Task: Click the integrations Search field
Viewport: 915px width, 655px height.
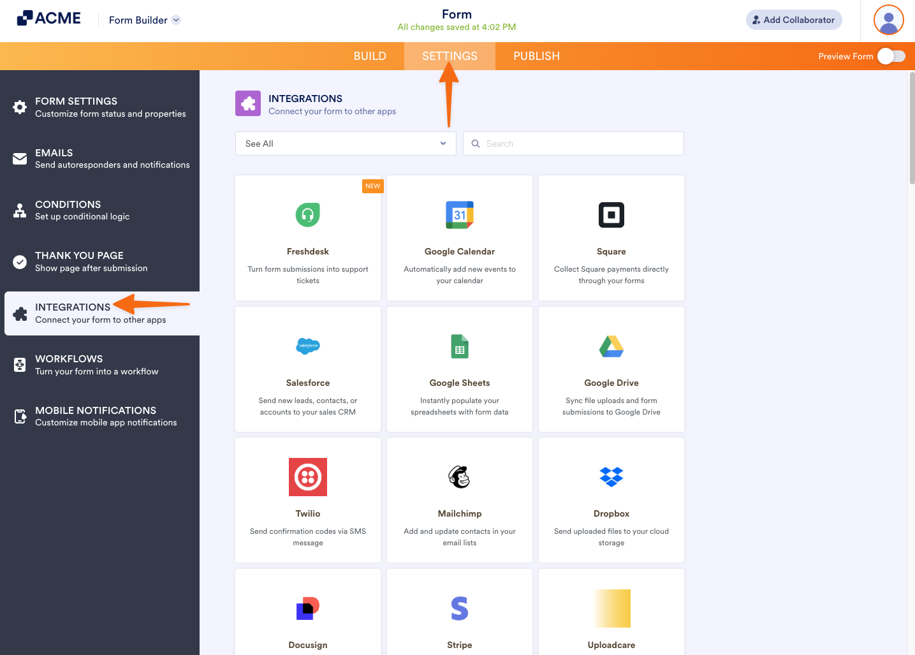Action: tap(573, 144)
